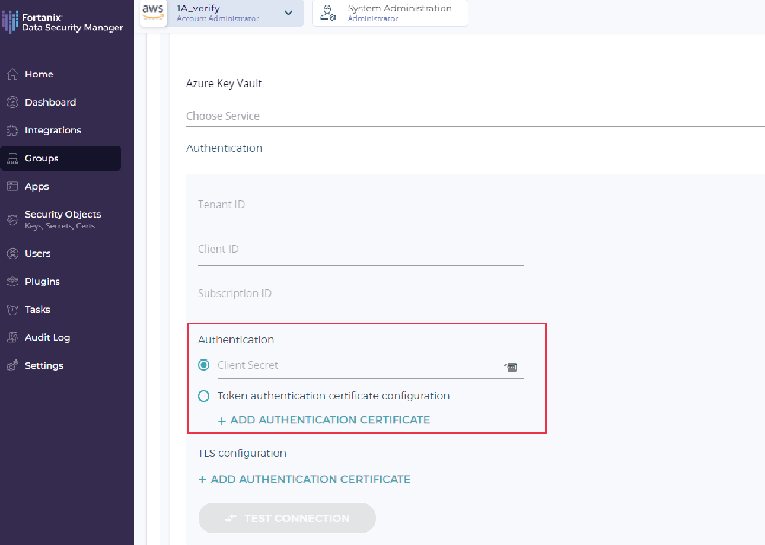Open Dashboard via its gauge icon
The width and height of the screenshot is (765, 545).
click(12, 102)
